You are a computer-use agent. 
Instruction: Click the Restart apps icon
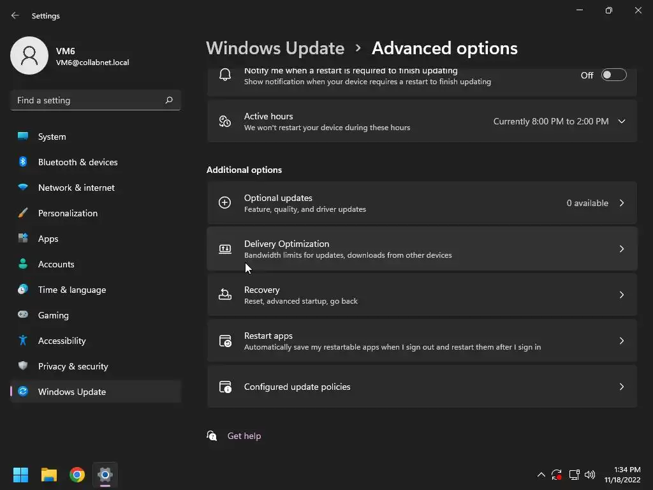pos(225,341)
